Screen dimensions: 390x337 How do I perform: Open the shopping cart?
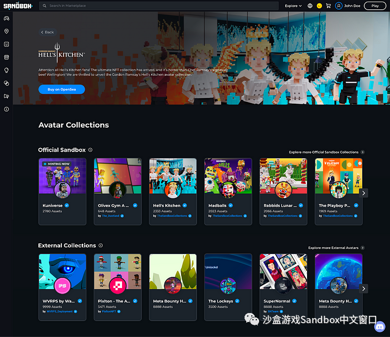[x=328, y=6]
